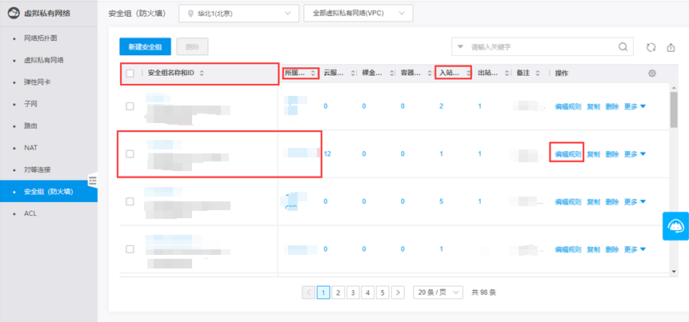This screenshot has height=322, width=689.
Task: Click the scrollbar down arrow
Action: [x=674, y=272]
